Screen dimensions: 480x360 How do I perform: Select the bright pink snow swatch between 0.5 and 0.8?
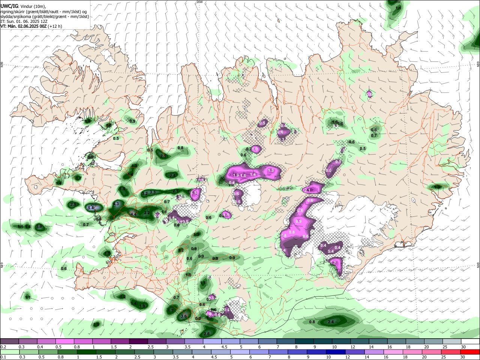tap(64, 341)
